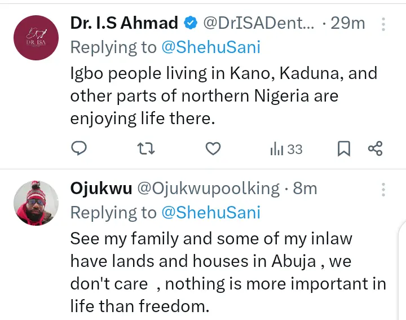Viewport: 406px width, 320px height.
Task: Bookmark Dr. I.S Ahmad's tweet
Action: pos(344,148)
